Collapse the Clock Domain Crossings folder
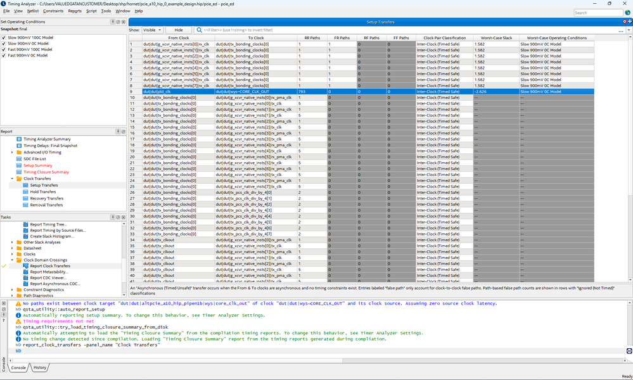The height and width of the screenshot is (380, 633). click(x=12, y=260)
